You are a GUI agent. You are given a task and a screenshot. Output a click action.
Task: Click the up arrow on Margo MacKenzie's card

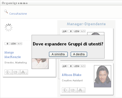7,44
